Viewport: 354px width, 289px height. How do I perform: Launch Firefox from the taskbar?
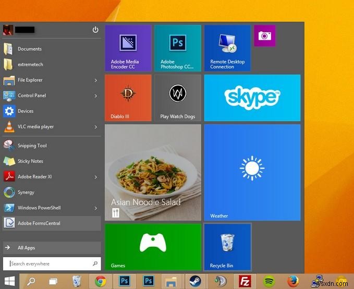(x=293, y=281)
